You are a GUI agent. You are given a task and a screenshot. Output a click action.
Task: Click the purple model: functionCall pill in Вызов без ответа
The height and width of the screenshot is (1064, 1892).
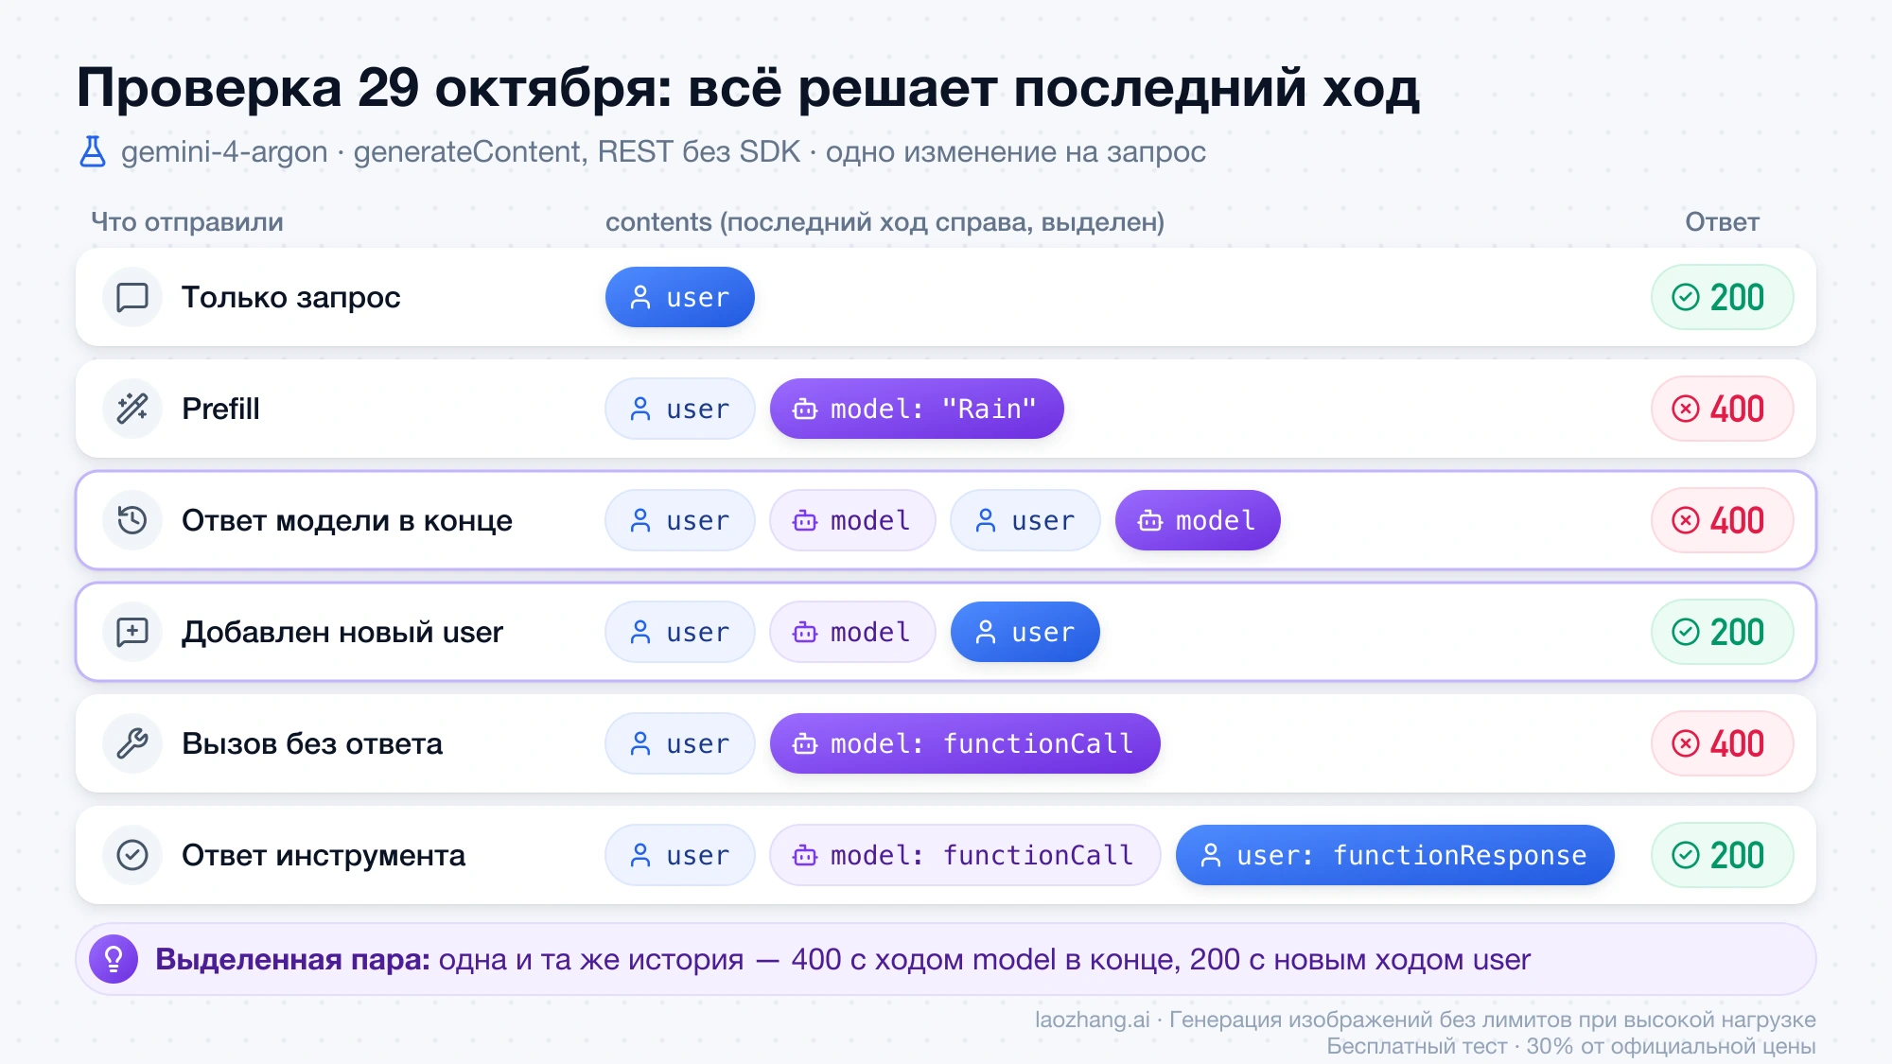click(965, 743)
